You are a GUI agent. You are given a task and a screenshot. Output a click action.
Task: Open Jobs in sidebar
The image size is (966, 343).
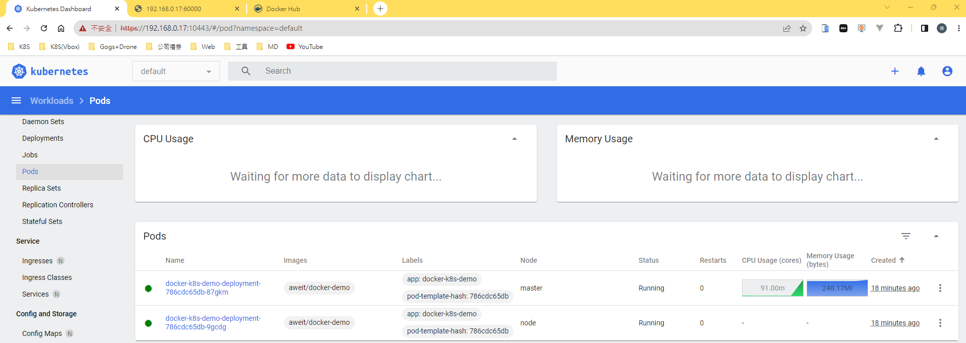point(30,155)
